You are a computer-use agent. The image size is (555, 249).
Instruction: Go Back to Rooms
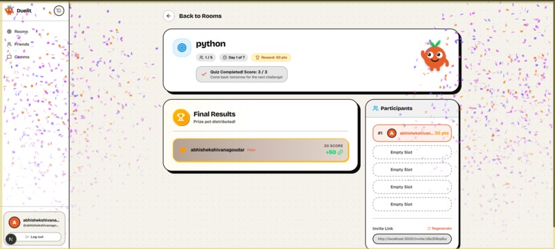click(200, 16)
